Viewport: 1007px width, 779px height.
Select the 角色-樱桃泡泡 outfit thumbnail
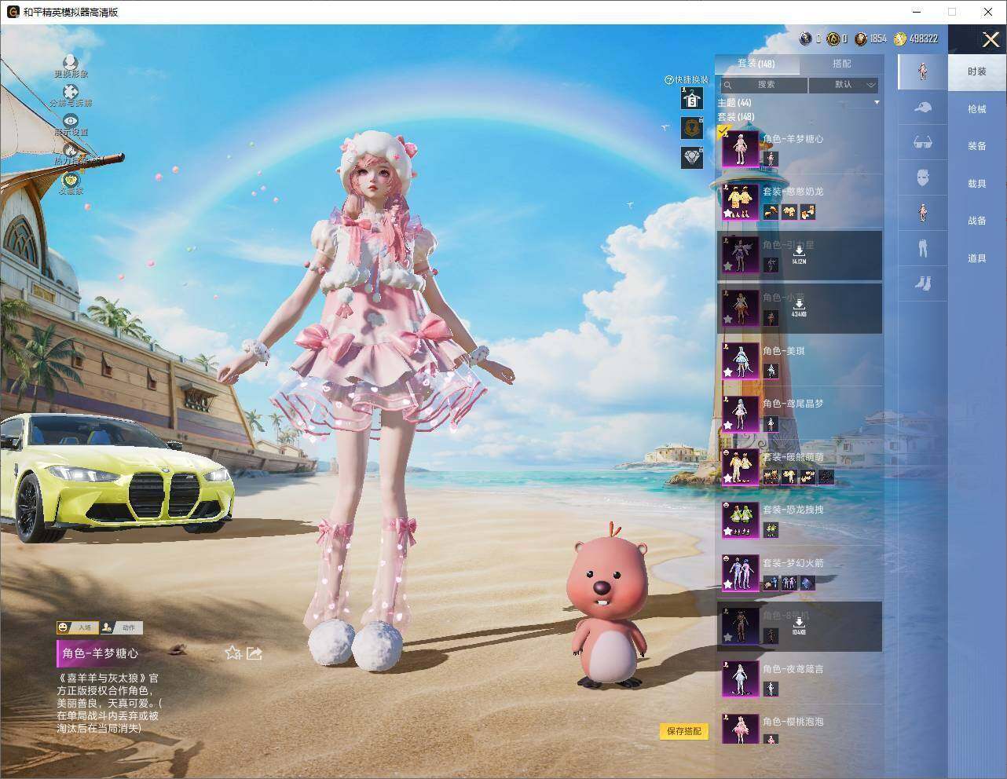click(740, 729)
